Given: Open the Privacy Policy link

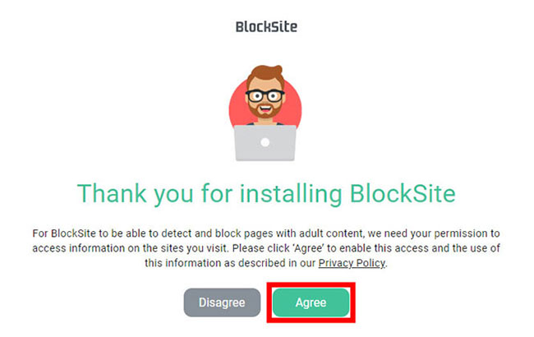Looking at the screenshot, I should pyautogui.click(x=352, y=263).
